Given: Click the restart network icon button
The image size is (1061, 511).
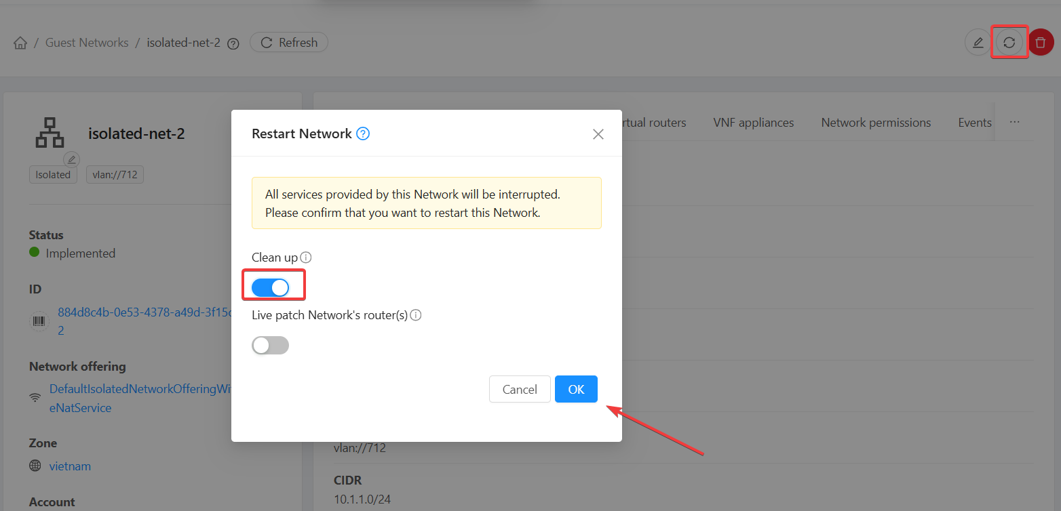Looking at the screenshot, I should tap(1009, 43).
